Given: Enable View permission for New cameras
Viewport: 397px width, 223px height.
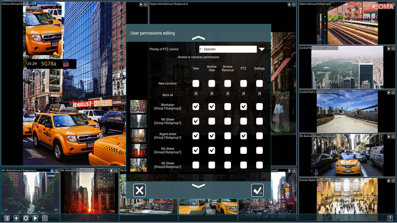Looking at the screenshot, I should pos(196,84).
